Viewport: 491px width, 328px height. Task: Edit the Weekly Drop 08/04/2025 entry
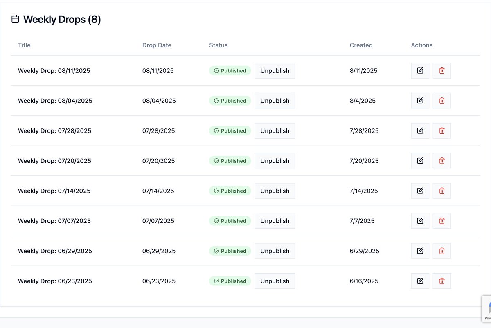click(x=420, y=101)
